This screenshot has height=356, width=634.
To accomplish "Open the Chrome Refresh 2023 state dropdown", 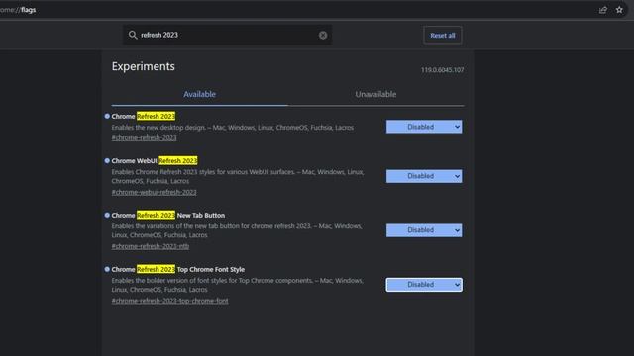I will [424, 127].
